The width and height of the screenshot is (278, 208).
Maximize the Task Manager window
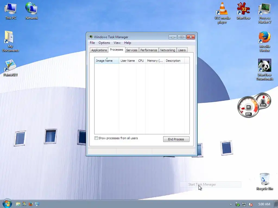click(x=182, y=37)
